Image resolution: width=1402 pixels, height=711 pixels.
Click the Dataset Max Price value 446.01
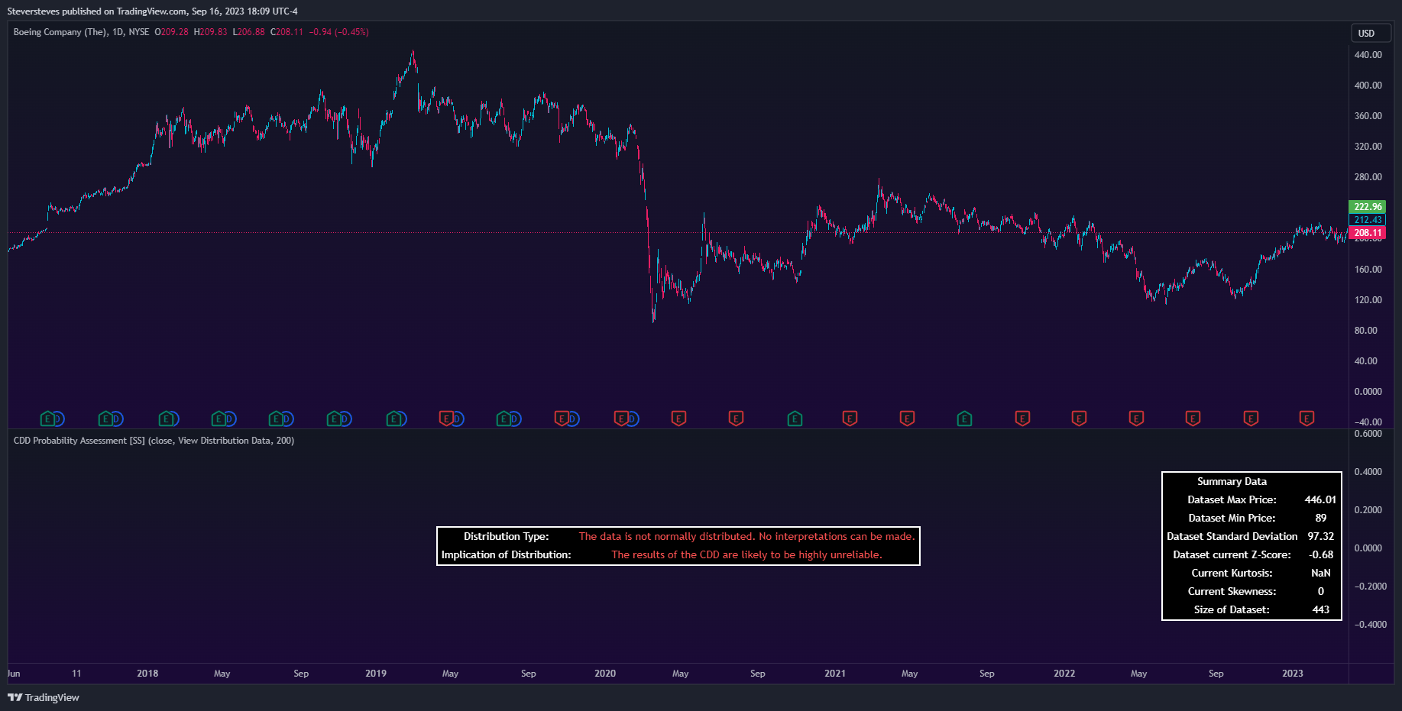(x=1320, y=500)
